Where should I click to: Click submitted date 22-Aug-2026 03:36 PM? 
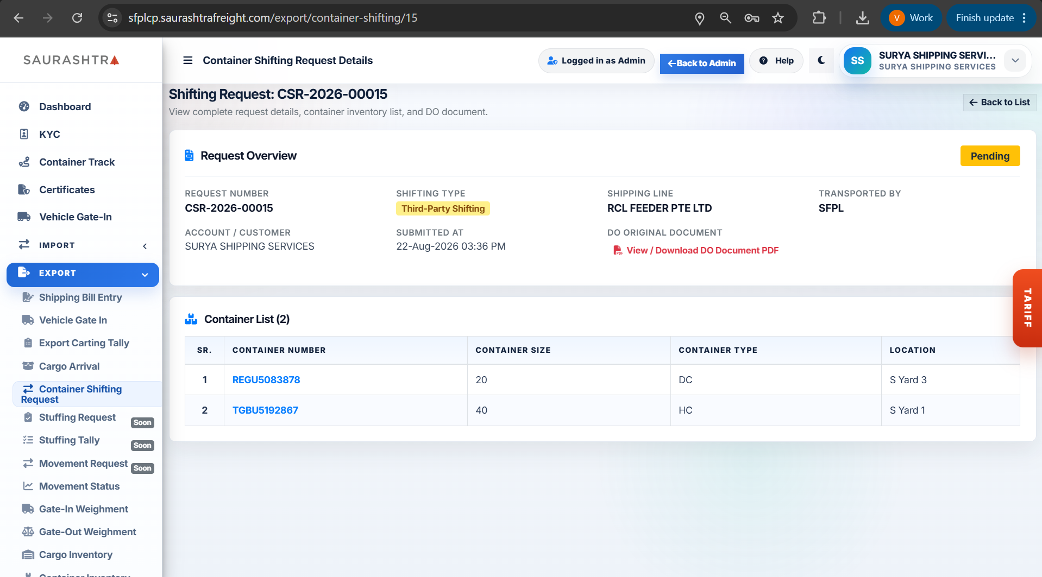point(451,246)
